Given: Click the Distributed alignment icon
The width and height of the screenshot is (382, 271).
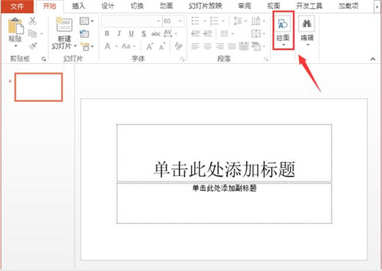Looking at the screenshot, I should [244, 46].
